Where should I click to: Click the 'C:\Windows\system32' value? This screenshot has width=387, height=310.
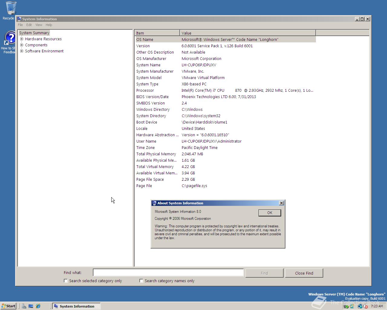pos(201,116)
